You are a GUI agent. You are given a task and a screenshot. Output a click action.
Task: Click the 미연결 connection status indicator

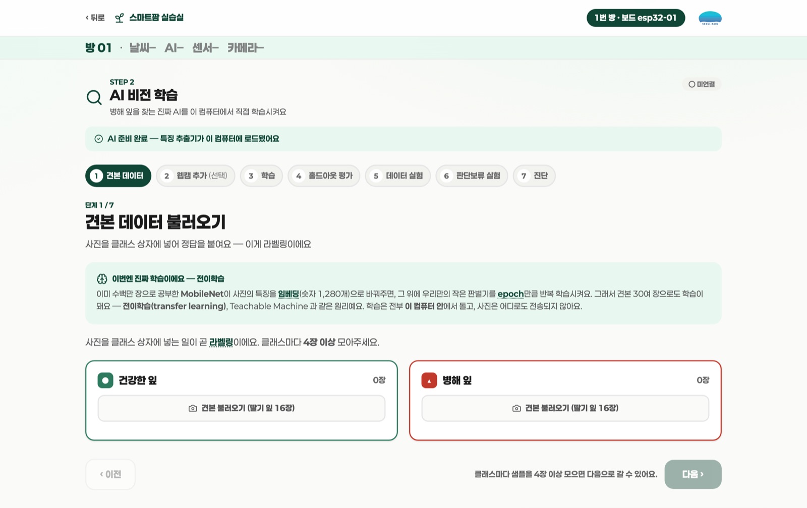[x=702, y=84]
